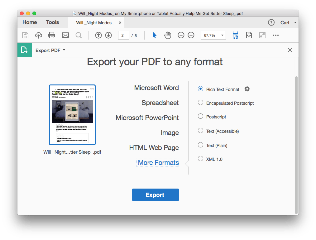
Task: Click the blue Export button
Action: click(155, 194)
